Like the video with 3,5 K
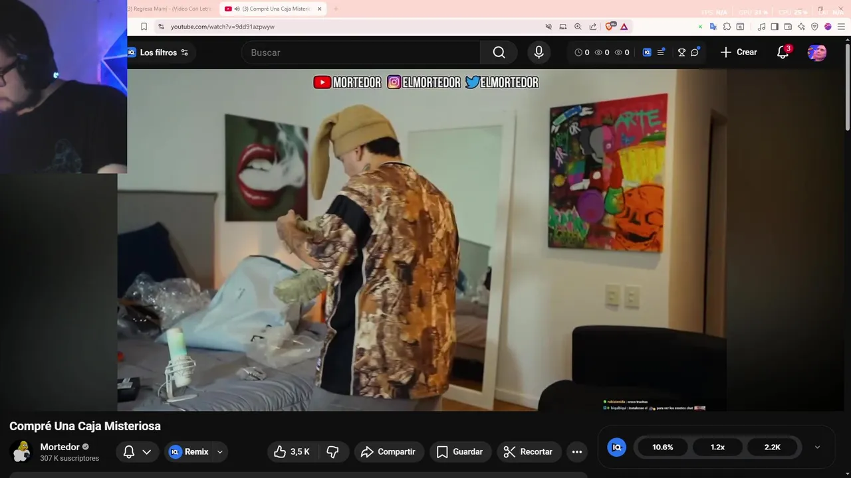The image size is (851, 478). pyautogui.click(x=293, y=451)
